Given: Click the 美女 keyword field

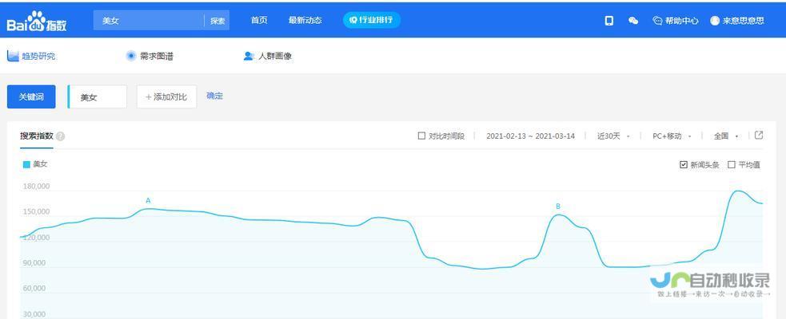Looking at the screenshot, I should pos(98,97).
